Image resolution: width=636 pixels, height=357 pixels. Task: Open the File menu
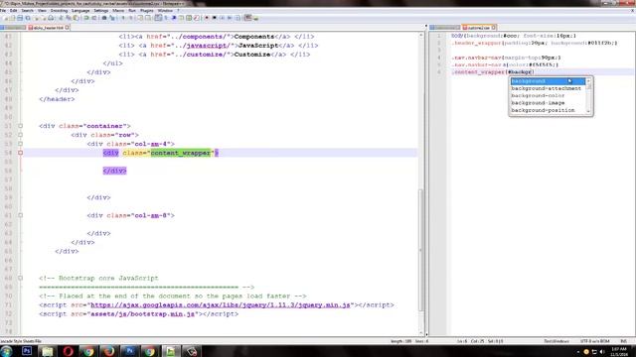click(x=3, y=11)
